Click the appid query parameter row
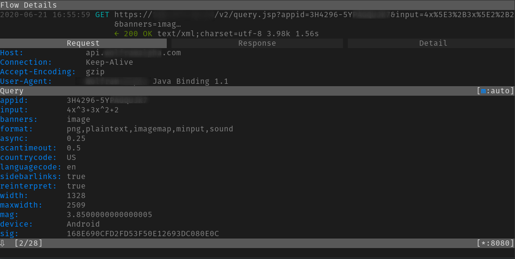 (14, 100)
